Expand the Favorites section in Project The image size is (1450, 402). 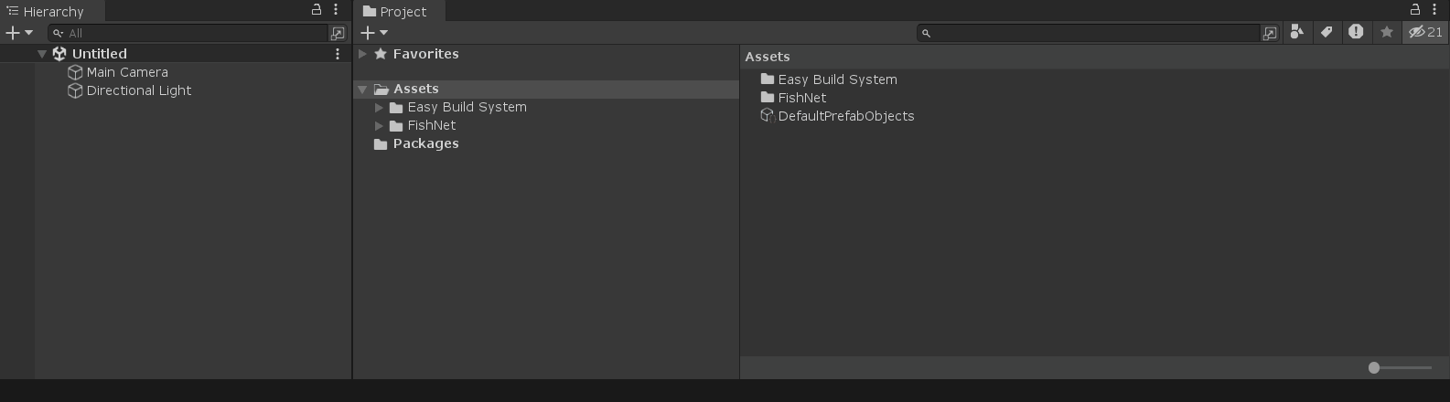pyautogui.click(x=363, y=54)
